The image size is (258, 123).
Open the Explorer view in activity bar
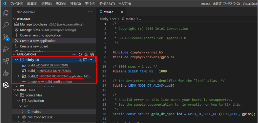pos(6,13)
